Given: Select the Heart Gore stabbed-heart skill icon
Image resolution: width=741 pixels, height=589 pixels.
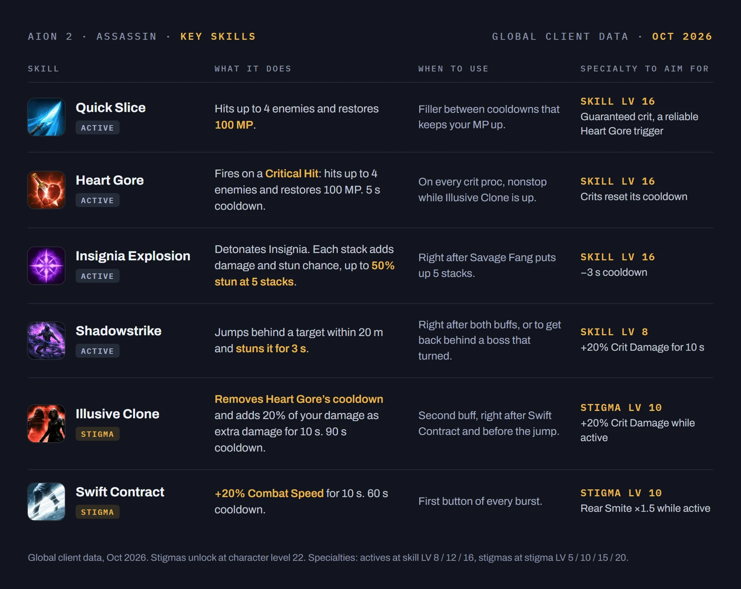Looking at the screenshot, I should pos(46,190).
